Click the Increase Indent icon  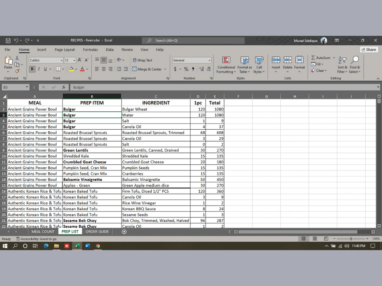[126, 69]
